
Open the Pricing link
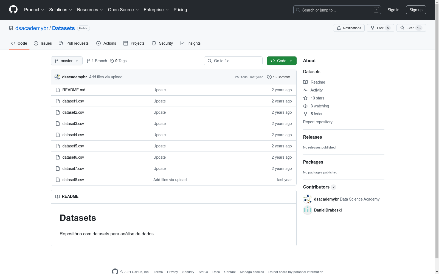pyautogui.click(x=180, y=10)
